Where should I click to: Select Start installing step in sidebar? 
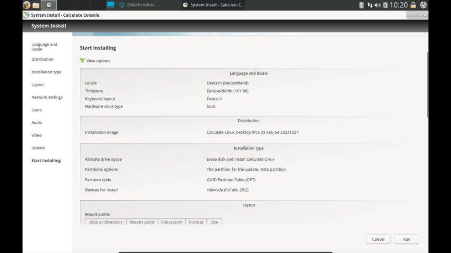(x=46, y=160)
